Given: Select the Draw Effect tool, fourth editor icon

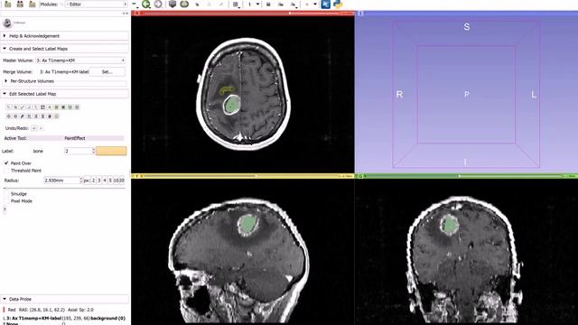Looking at the screenshot, I should (x=29, y=107).
